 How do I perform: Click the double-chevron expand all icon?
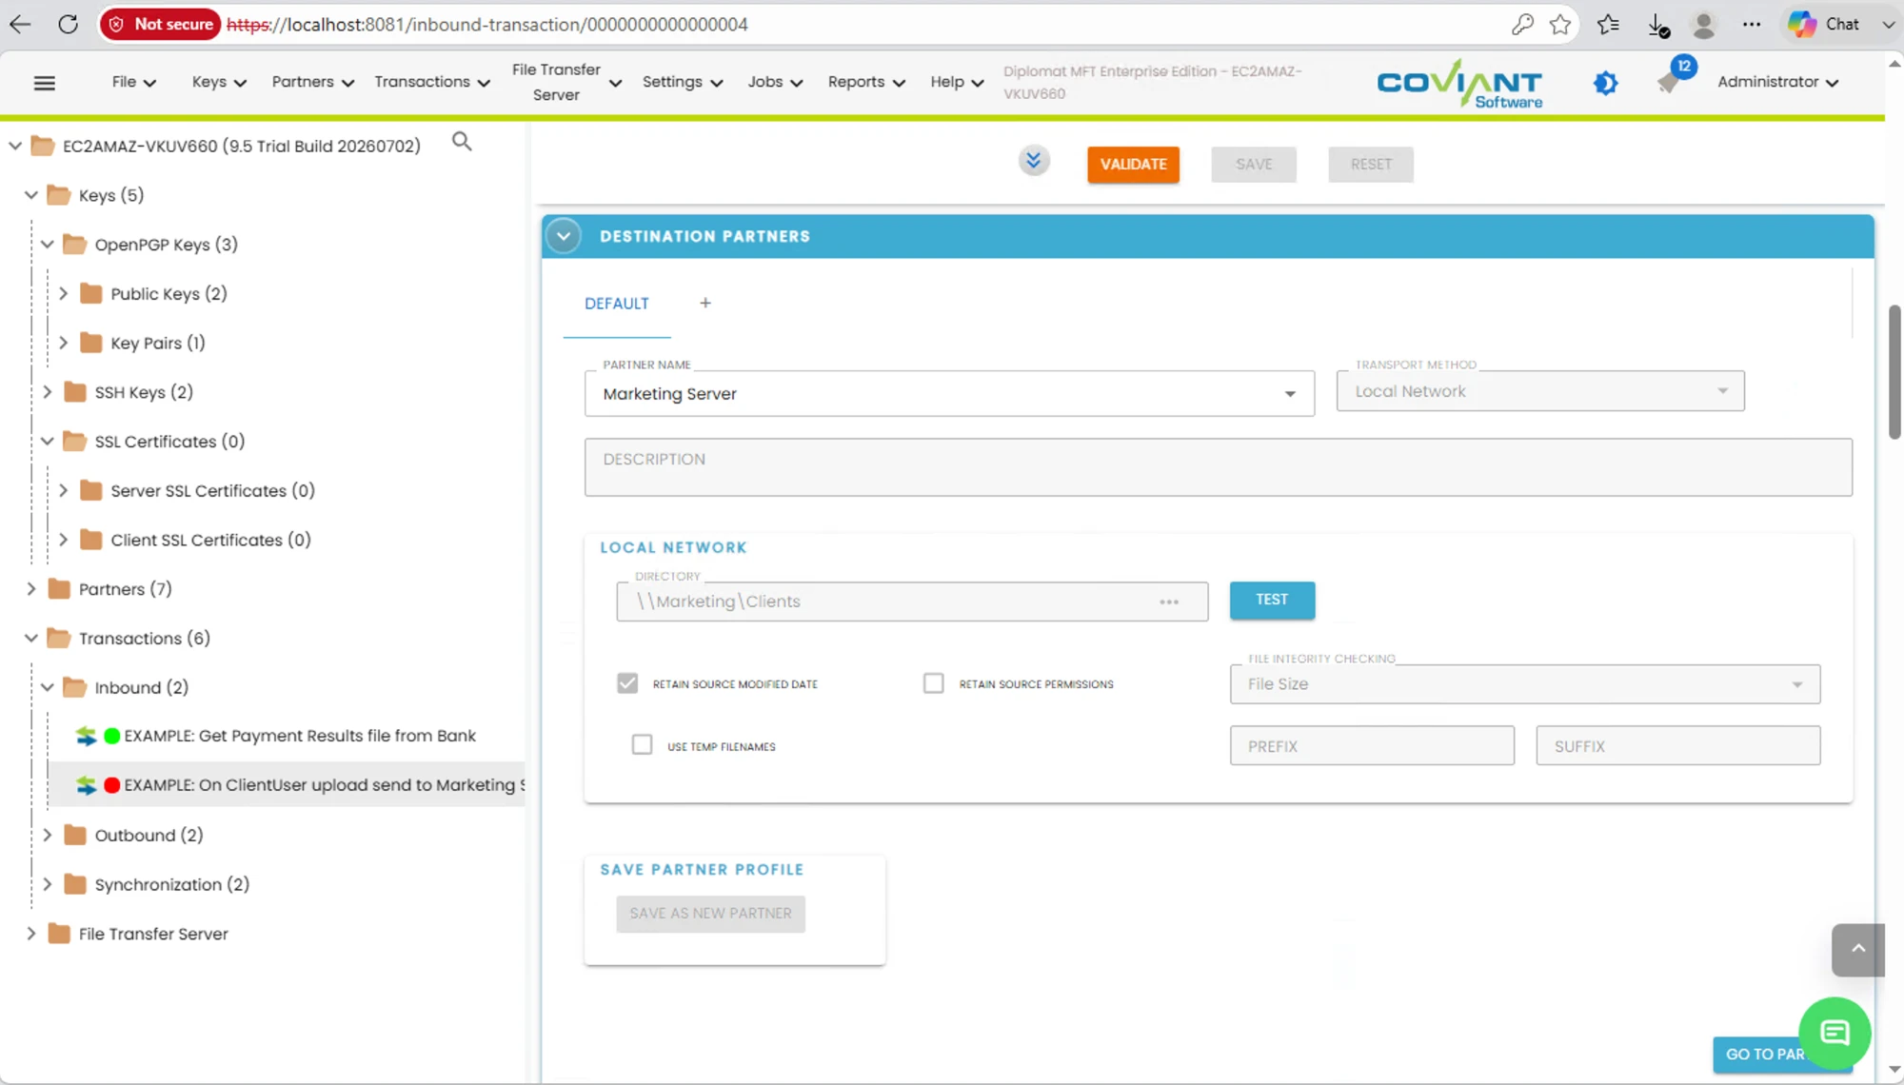coord(1034,160)
